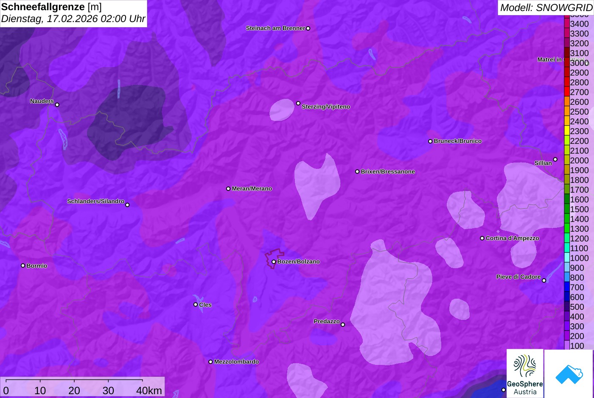The width and height of the screenshot is (594, 398).
Task: Click the 1500 m green legend swatch
Action: click(x=567, y=209)
